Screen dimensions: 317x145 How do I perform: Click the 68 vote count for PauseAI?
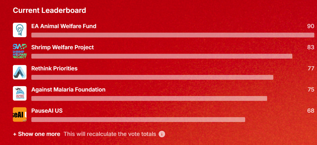311,111
